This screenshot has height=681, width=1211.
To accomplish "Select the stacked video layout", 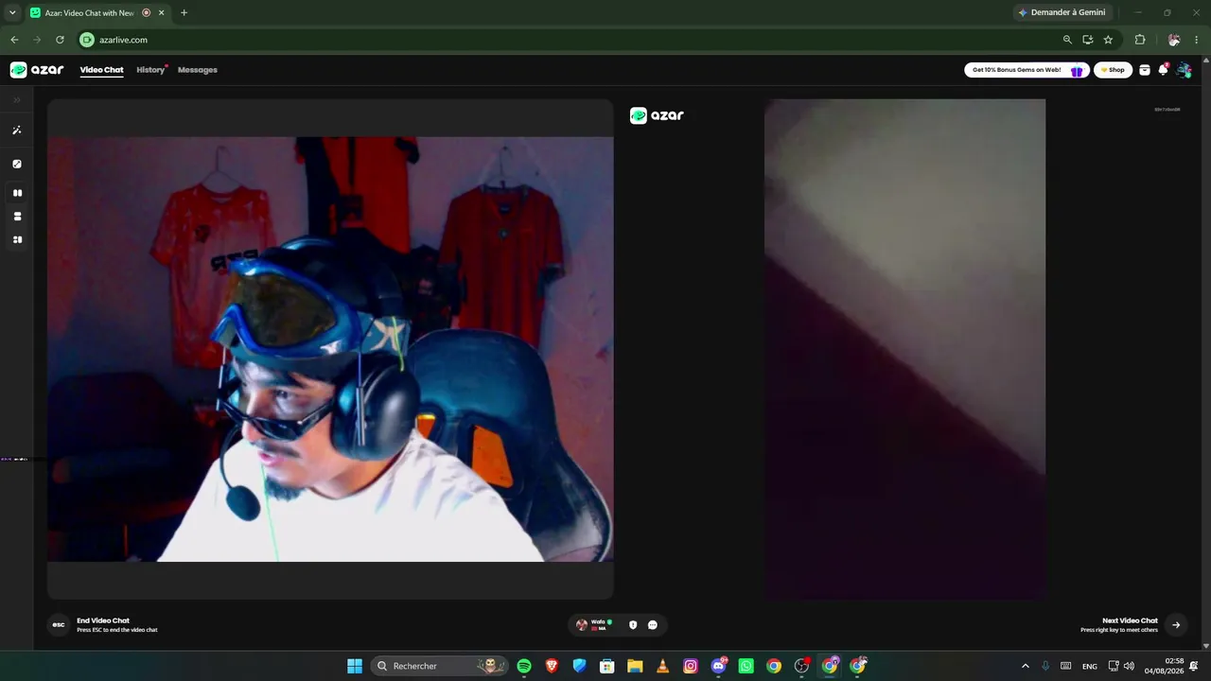I will pyautogui.click(x=17, y=217).
